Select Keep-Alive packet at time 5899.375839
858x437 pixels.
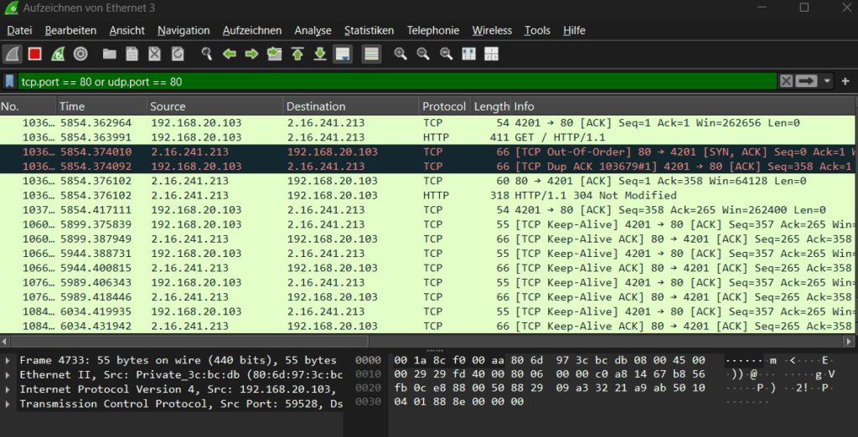pyautogui.click(x=426, y=224)
